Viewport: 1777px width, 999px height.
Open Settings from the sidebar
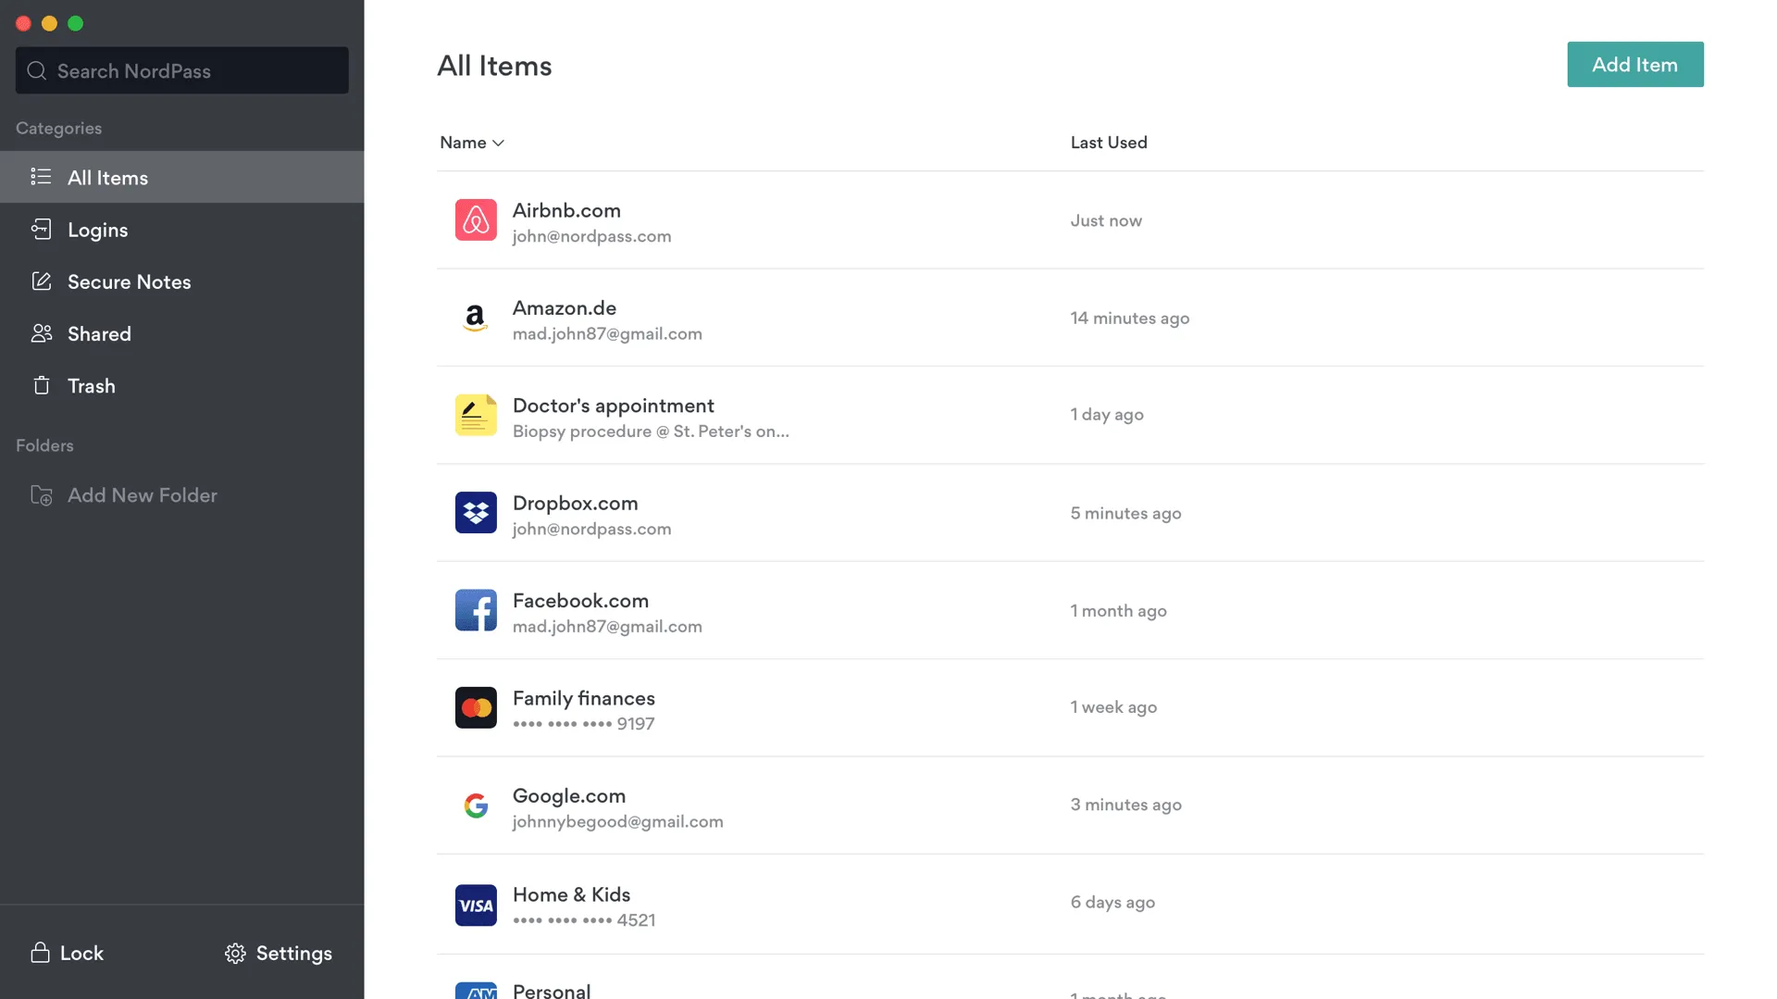279,953
